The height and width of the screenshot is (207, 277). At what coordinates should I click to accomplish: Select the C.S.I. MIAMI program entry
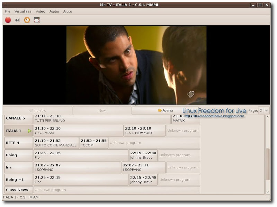[x=79, y=131]
